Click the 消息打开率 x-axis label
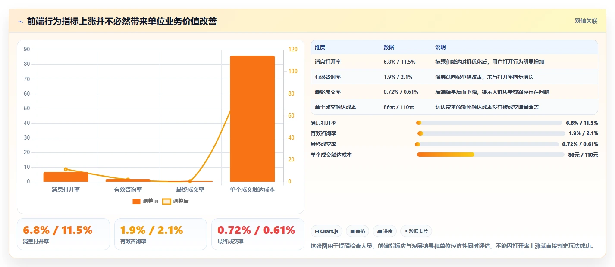 tap(66, 189)
